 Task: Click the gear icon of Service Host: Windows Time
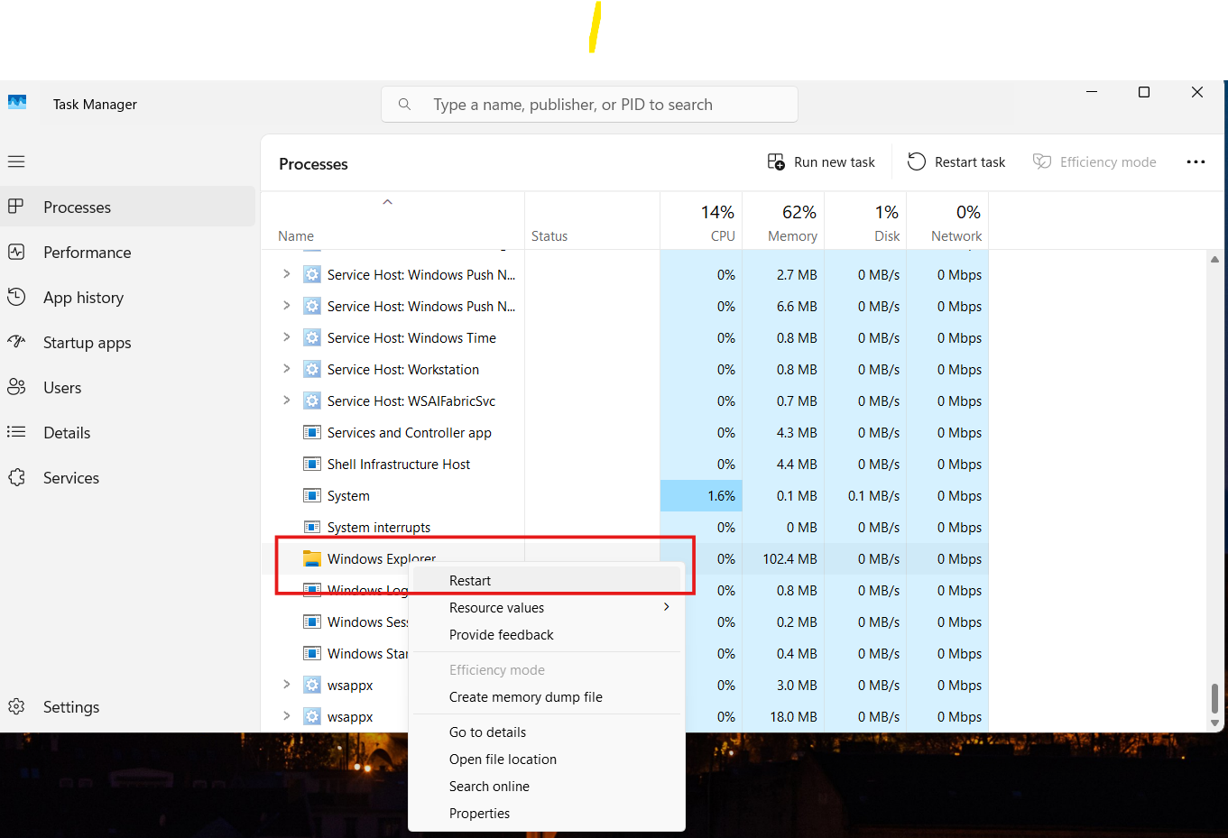312,337
